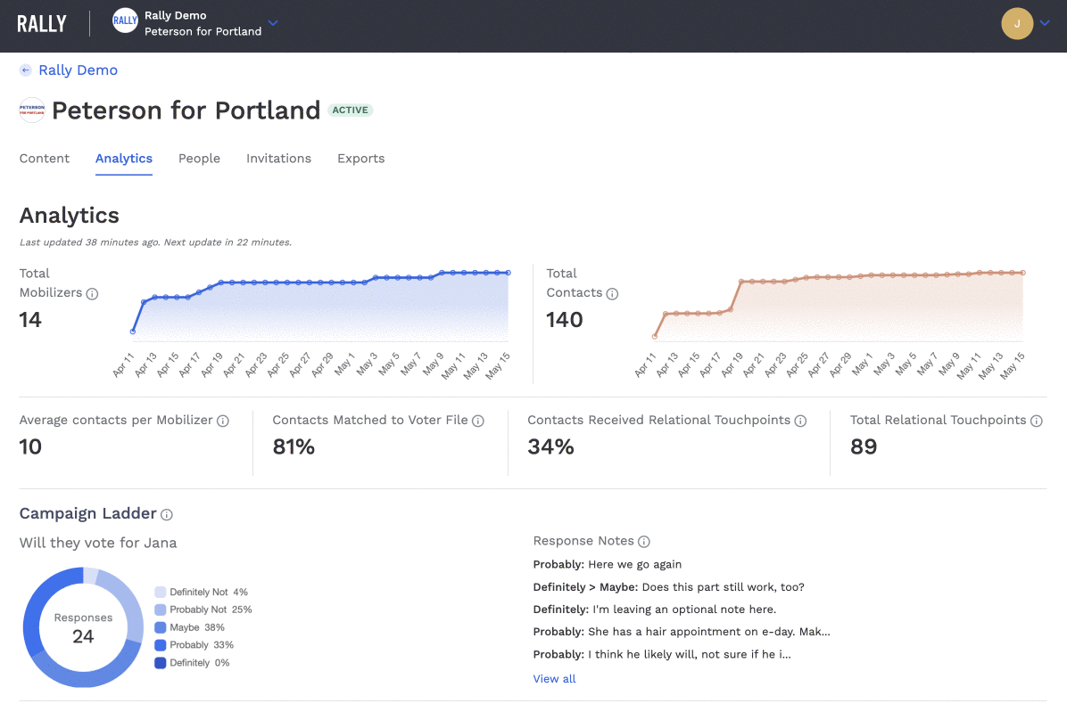
Task: Click the Probably legend swatch
Action: (x=161, y=645)
